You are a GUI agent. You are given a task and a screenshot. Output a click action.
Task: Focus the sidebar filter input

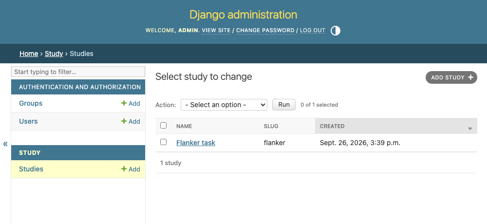(x=78, y=72)
